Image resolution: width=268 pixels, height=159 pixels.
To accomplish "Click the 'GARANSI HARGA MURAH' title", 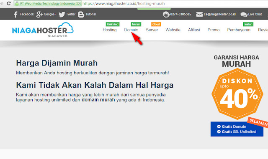I will 236,61.
